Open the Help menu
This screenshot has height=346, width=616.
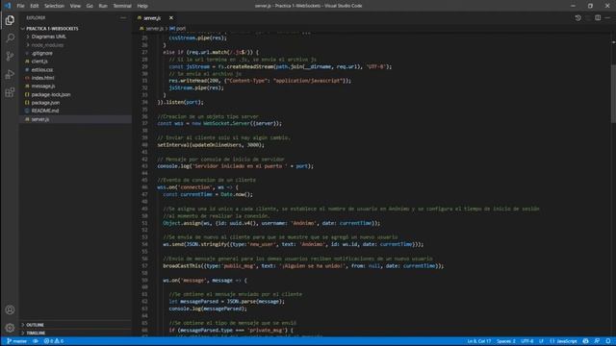click(142, 6)
